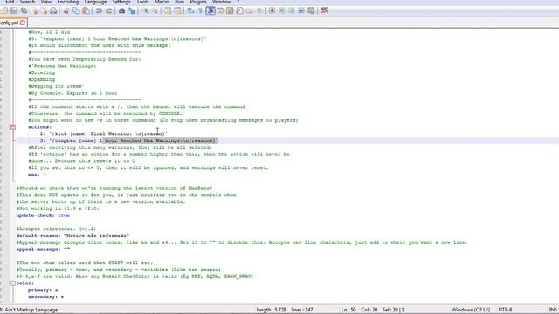The height and width of the screenshot is (314, 559).
Task: Open the Macro menu
Action: (x=162, y=2)
